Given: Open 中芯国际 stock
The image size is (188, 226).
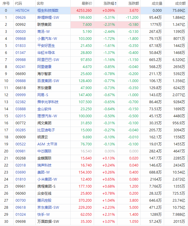Looking at the screenshot, I should tap(44, 151).
